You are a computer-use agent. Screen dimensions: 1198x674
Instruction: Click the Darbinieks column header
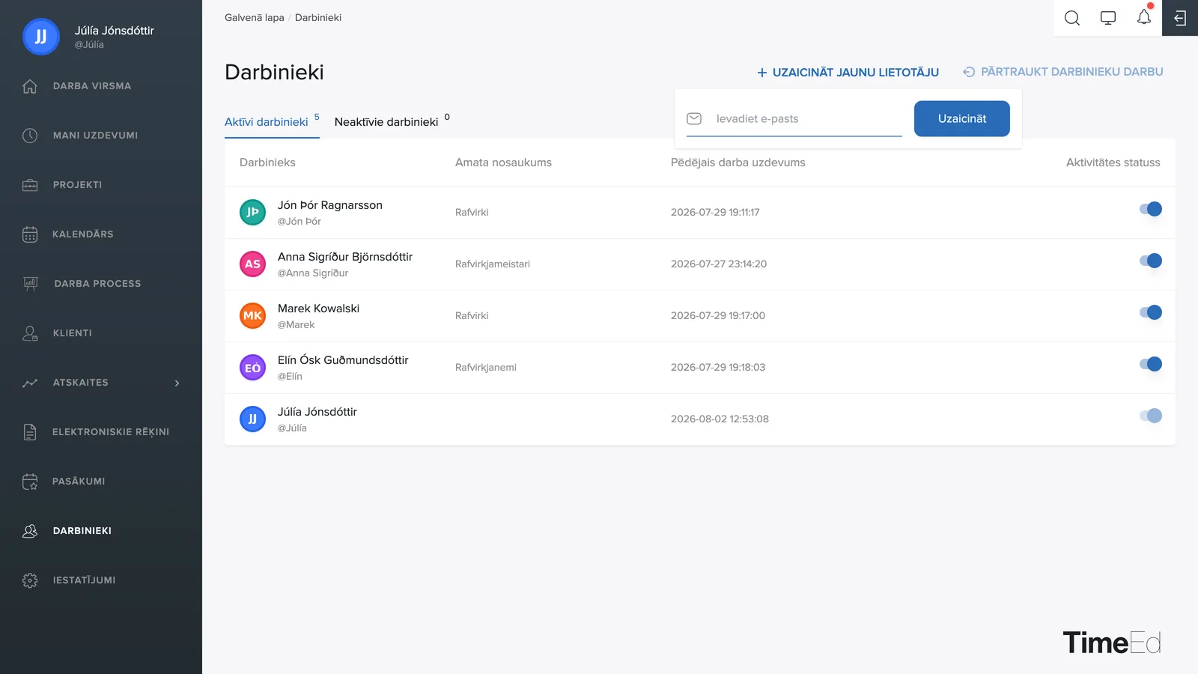pyautogui.click(x=267, y=163)
